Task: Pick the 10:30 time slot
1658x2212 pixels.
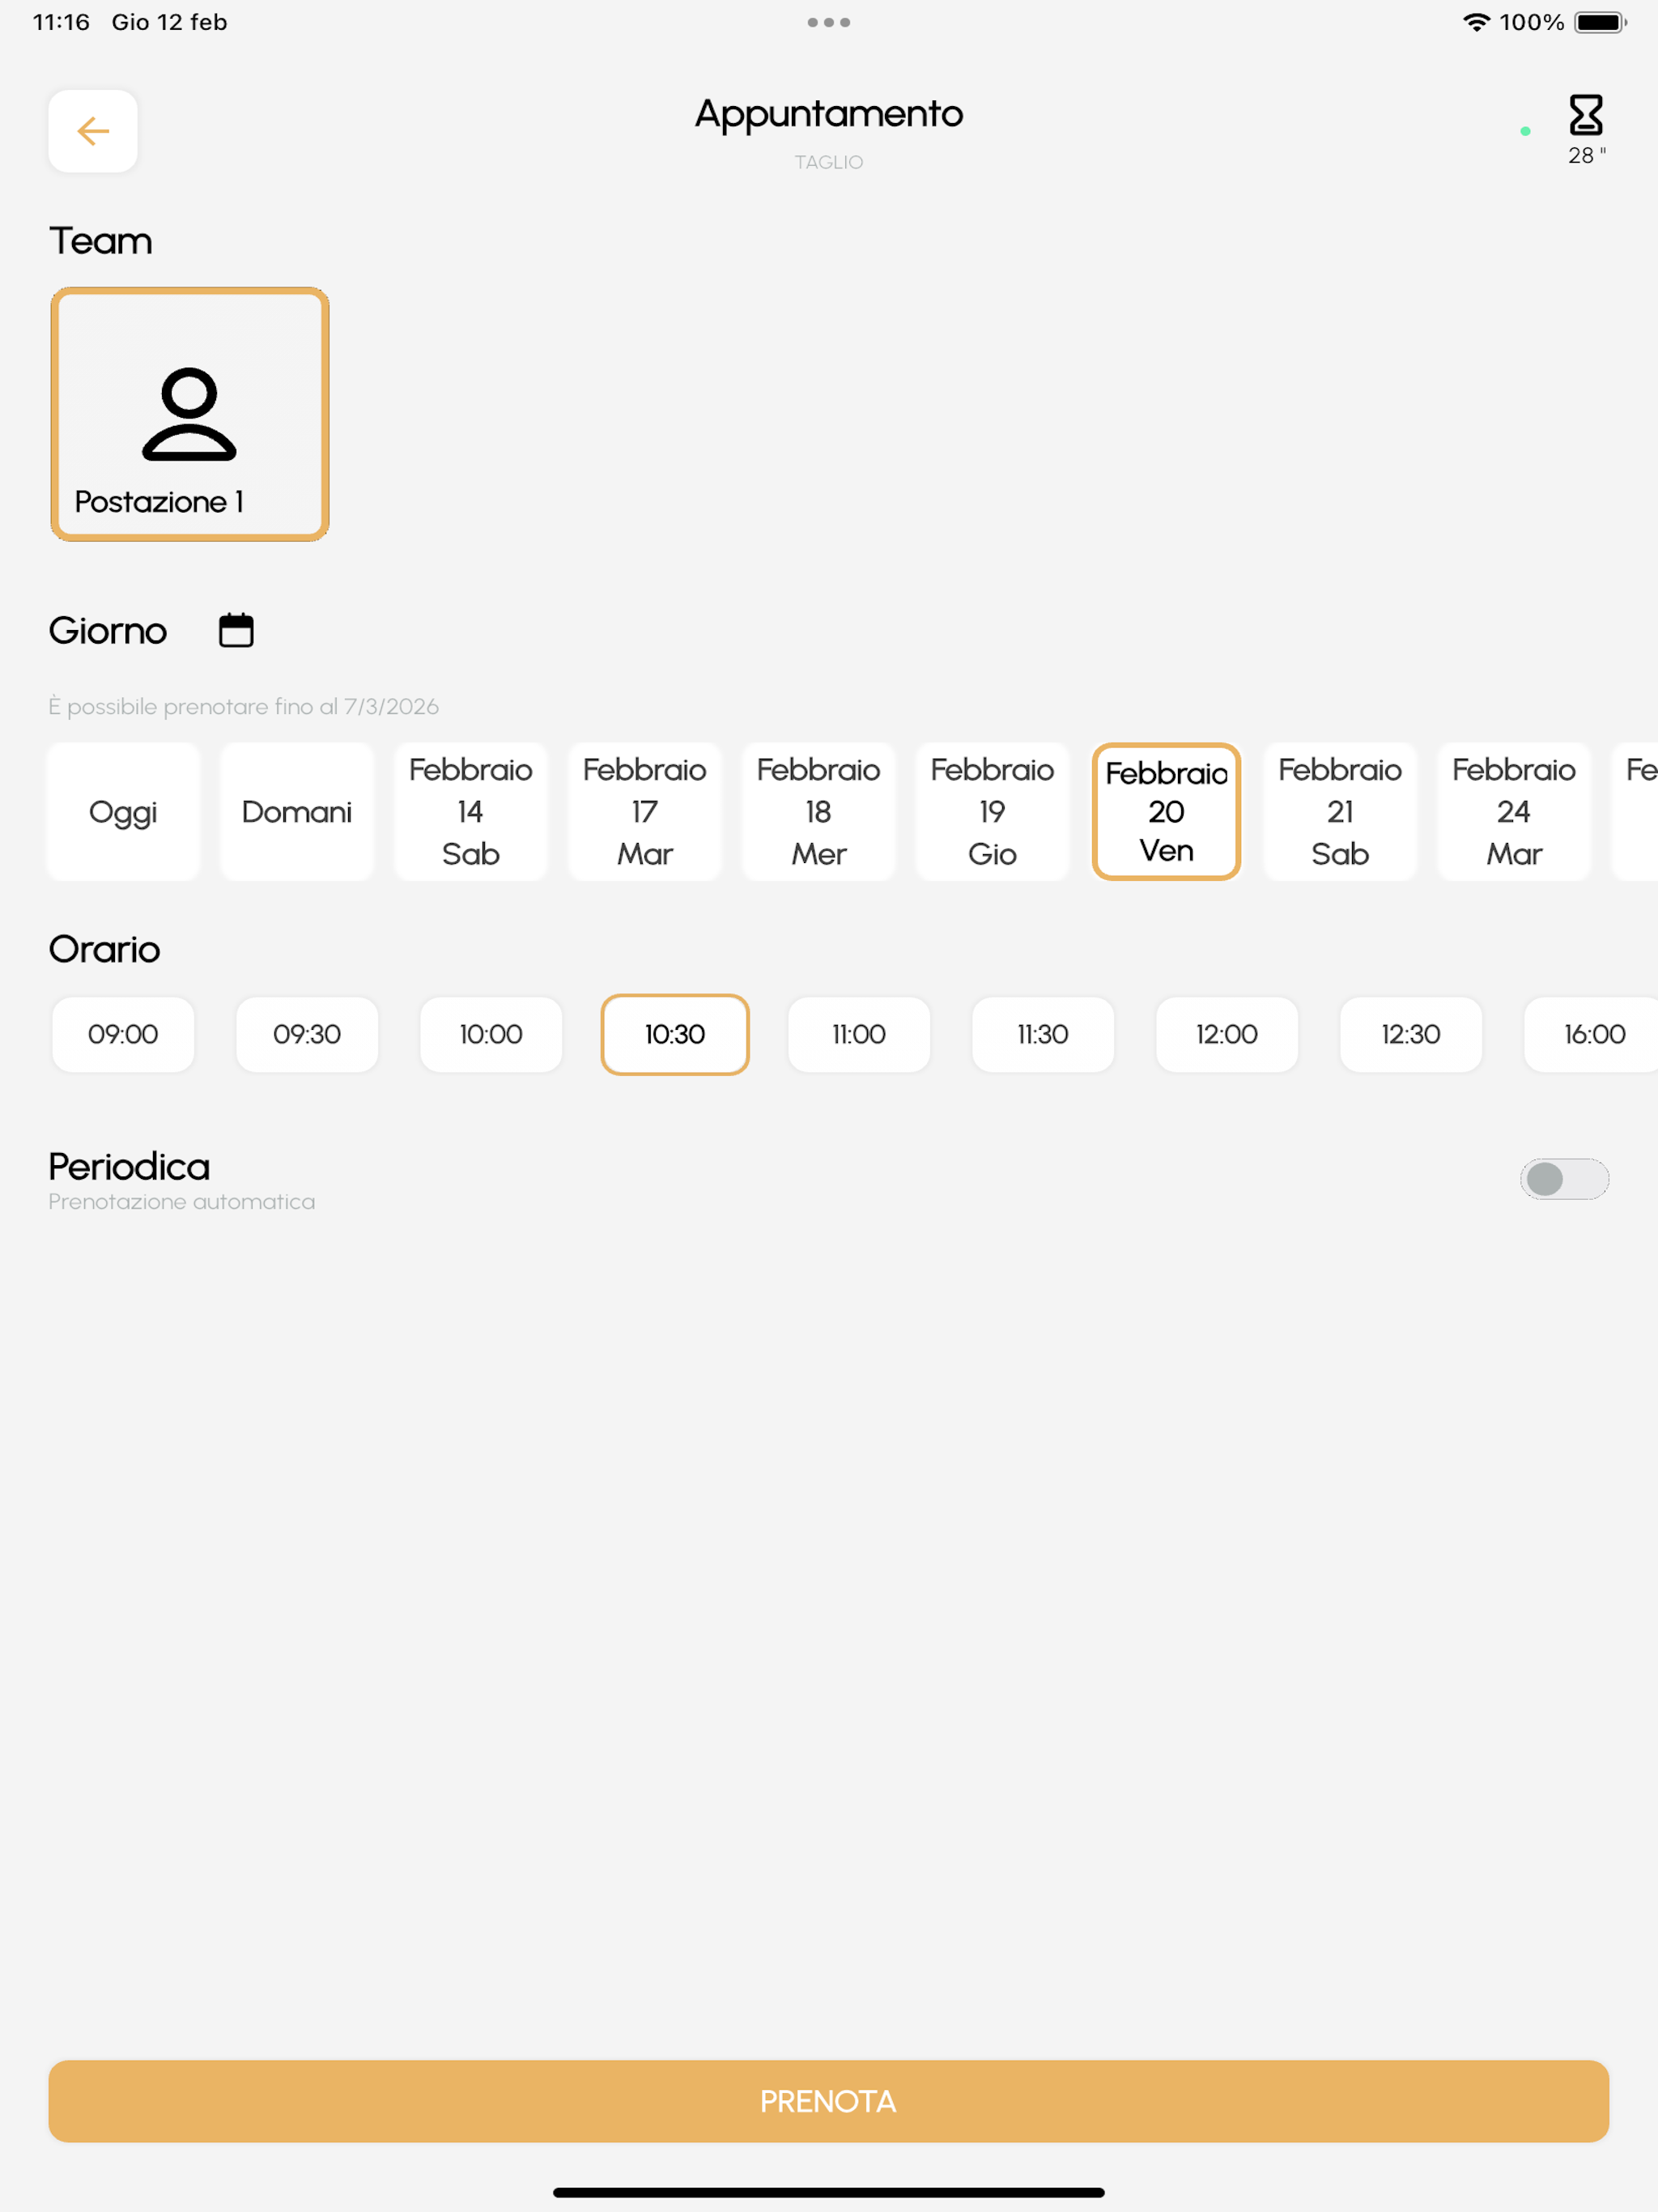Action: (675, 1034)
